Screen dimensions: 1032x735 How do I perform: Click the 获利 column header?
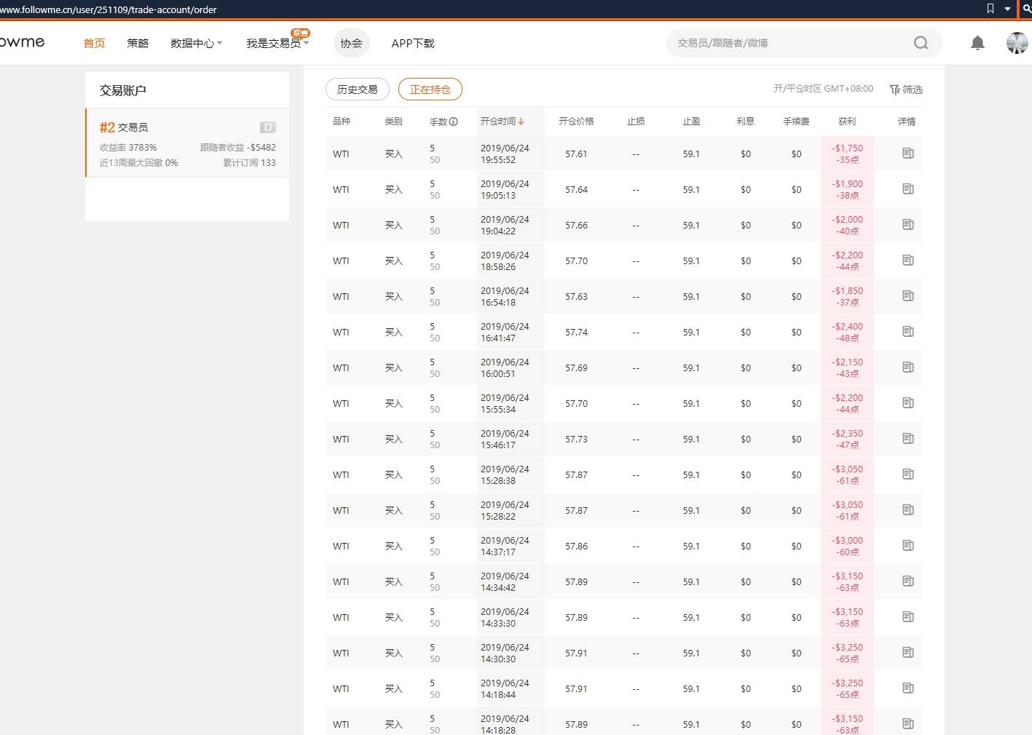(847, 122)
